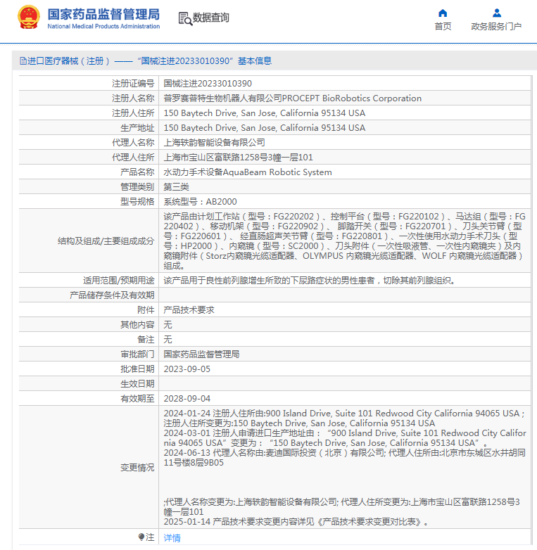Select agent address 上海市宝山区富联路1258号3幢一层101
Screen dimensions: 537x550
pyautogui.click(x=238, y=157)
